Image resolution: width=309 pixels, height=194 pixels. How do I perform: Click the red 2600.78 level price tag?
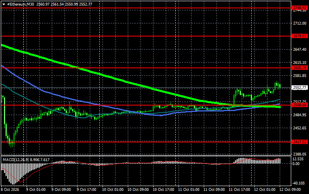300,68
